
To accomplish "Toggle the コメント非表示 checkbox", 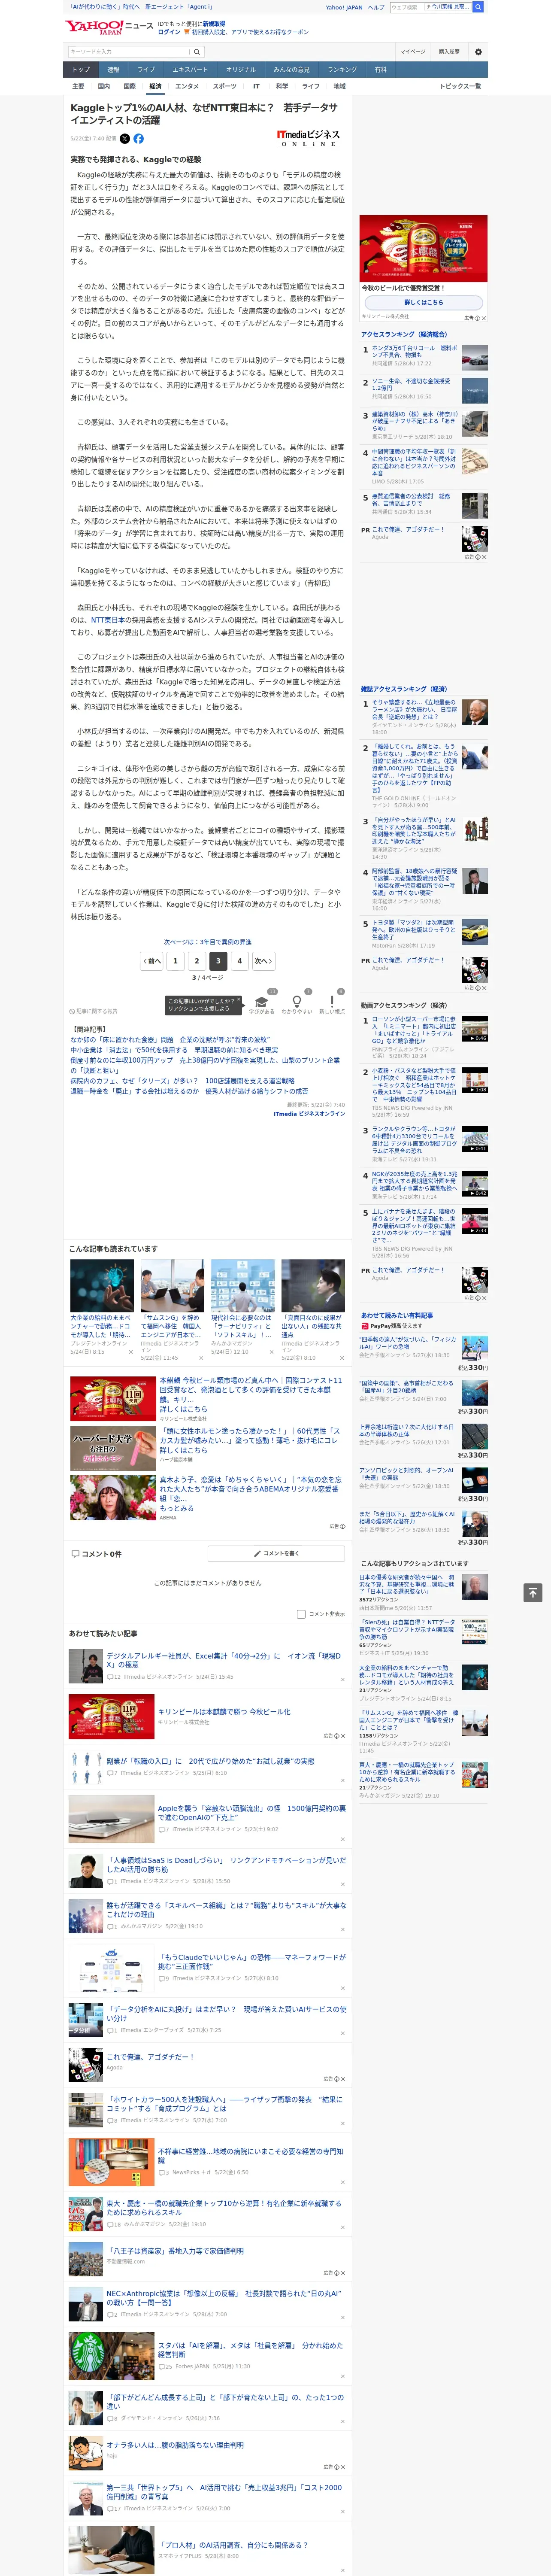I will 301,1614.
